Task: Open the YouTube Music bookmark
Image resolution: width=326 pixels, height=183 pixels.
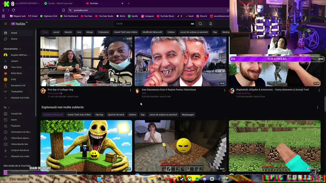Action: [x=166, y=16]
